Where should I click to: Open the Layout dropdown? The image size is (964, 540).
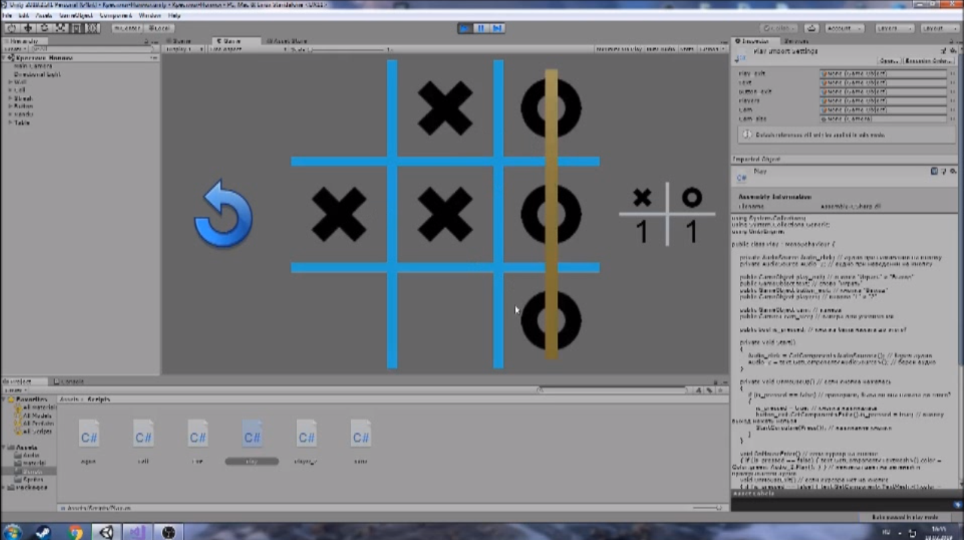(939, 28)
